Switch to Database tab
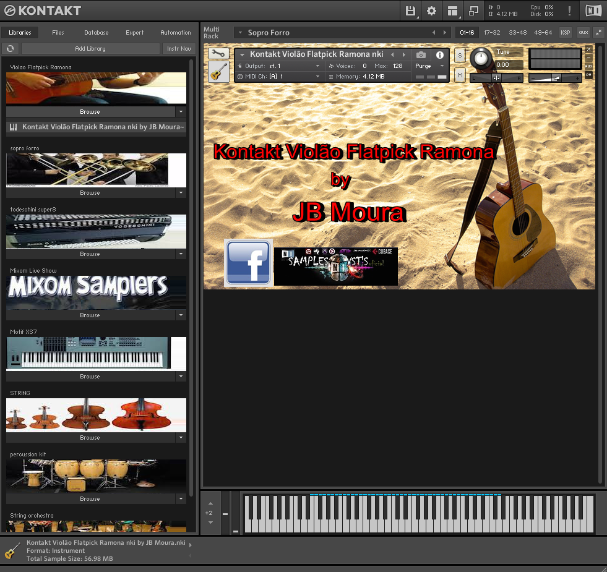 click(x=97, y=33)
